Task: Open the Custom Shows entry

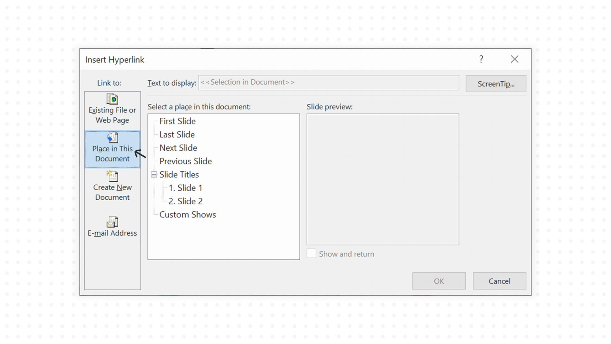Action: click(188, 214)
